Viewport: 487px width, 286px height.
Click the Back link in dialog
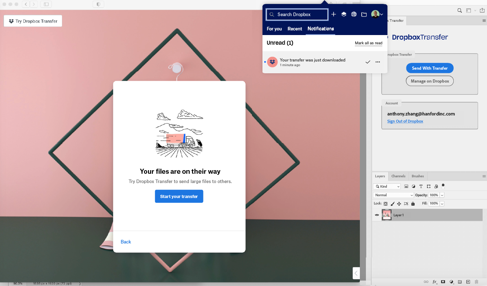[126, 242]
